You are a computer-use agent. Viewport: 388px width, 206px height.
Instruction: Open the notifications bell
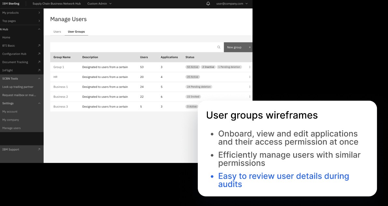tap(208, 4)
